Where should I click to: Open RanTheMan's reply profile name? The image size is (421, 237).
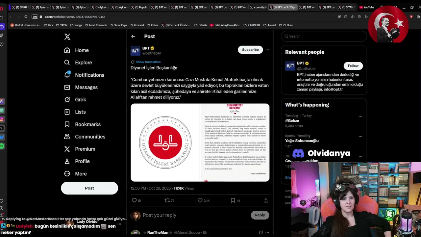click(x=158, y=232)
